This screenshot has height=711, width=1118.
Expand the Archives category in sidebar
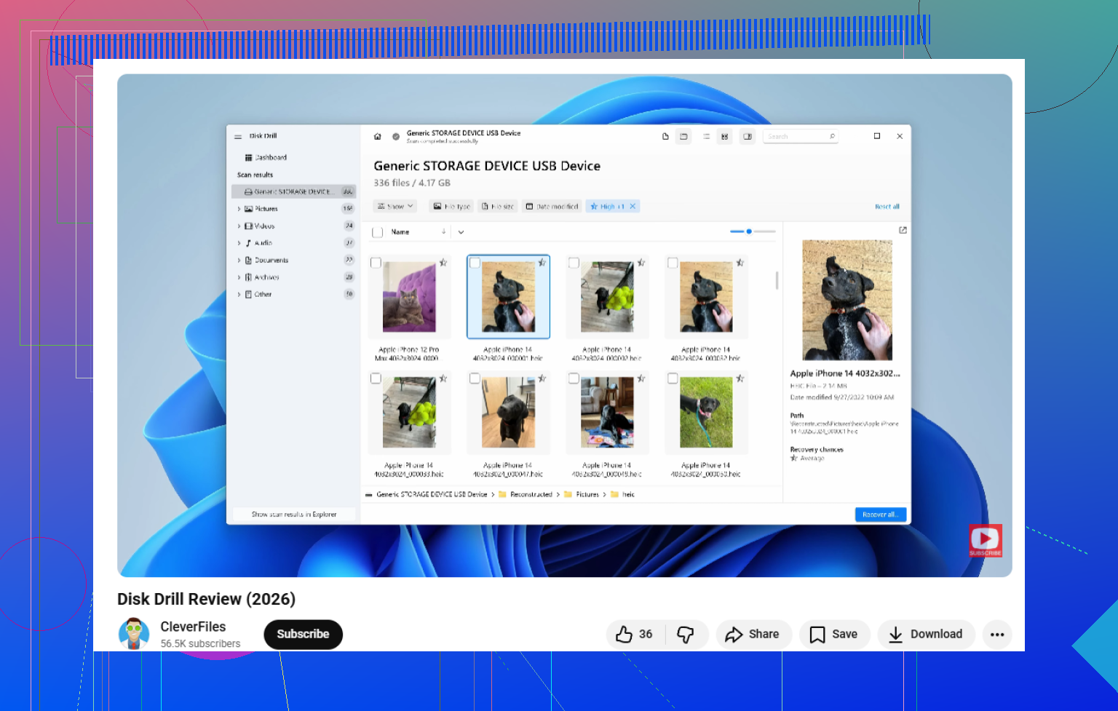pyautogui.click(x=239, y=277)
